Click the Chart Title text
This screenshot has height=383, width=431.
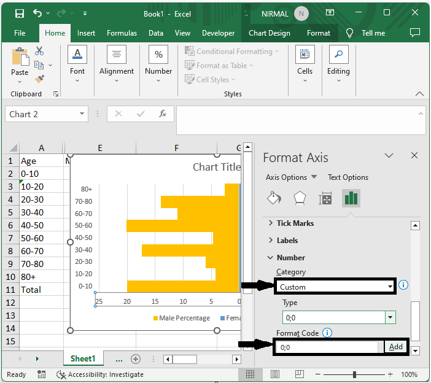pos(217,167)
